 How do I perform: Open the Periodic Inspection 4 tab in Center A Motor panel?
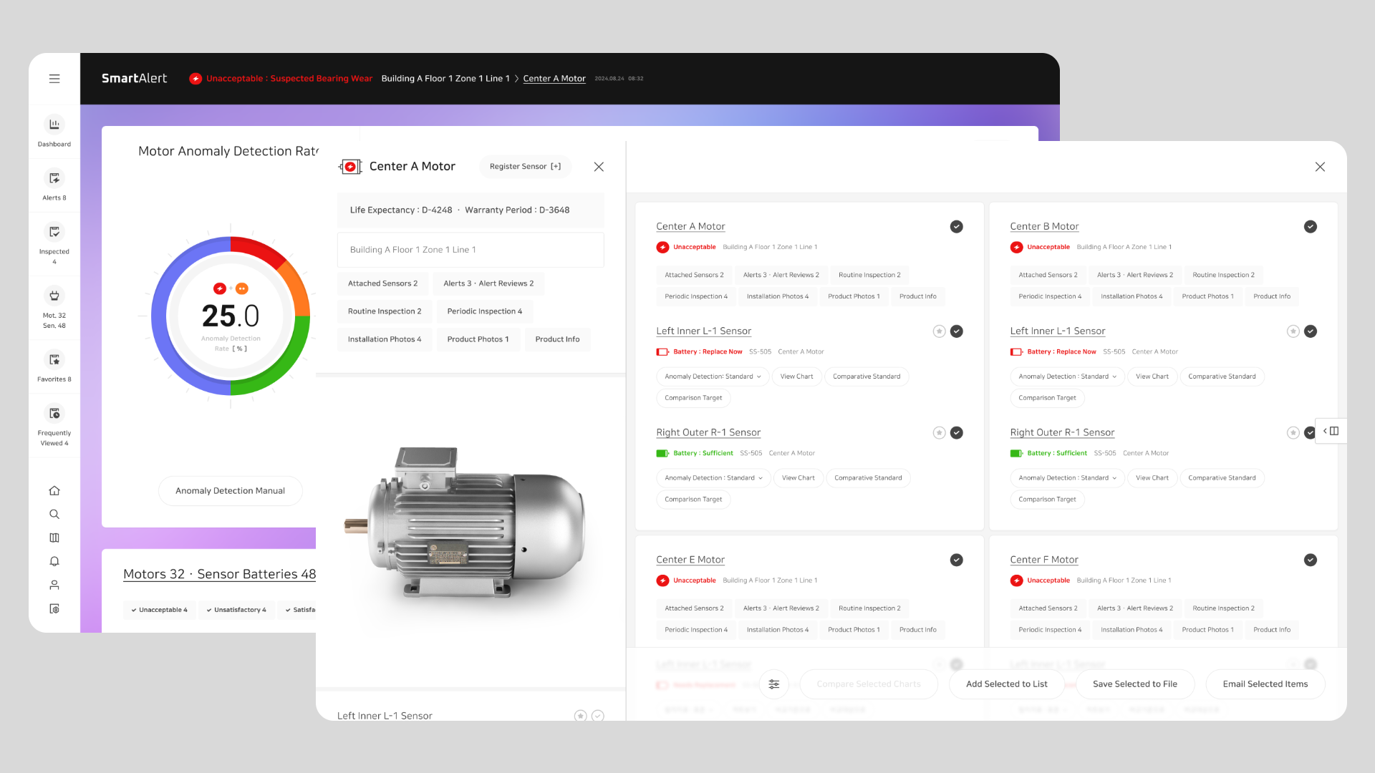click(x=484, y=311)
